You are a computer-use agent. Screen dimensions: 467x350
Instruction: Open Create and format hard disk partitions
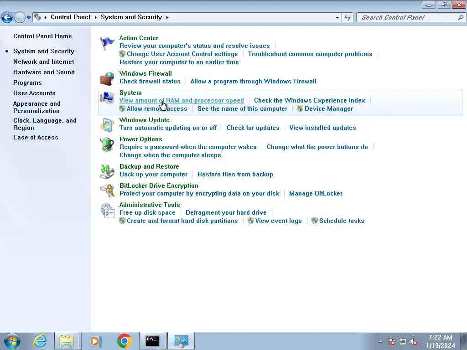182,221
